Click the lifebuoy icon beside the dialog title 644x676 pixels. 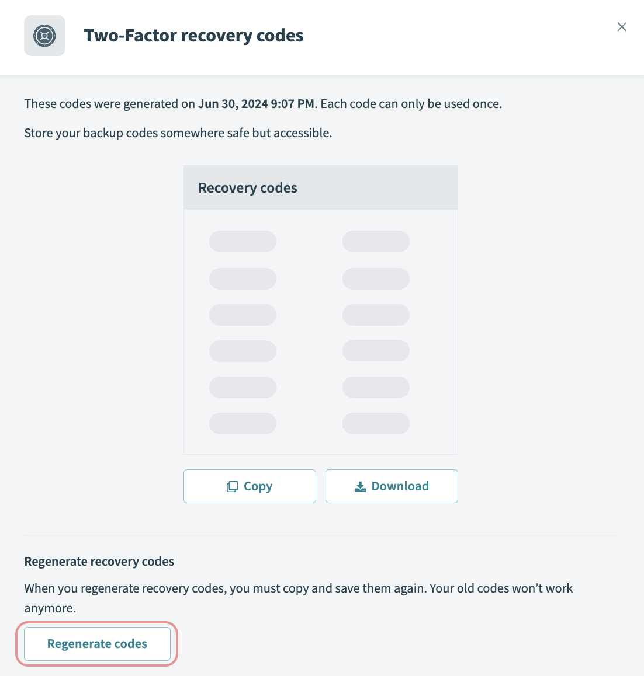(x=44, y=35)
